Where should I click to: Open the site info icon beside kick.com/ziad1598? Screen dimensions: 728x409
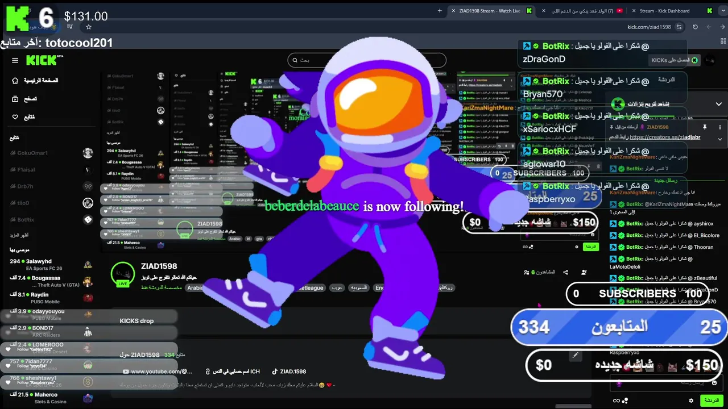pos(680,27)
